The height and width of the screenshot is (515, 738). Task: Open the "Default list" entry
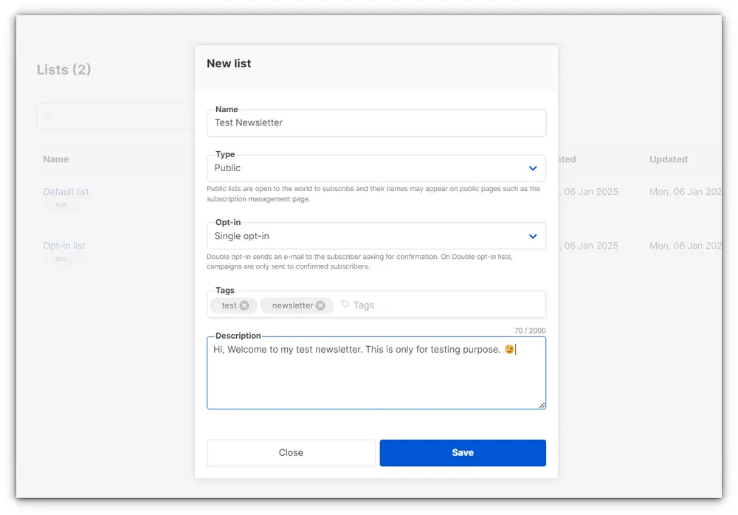66,191
